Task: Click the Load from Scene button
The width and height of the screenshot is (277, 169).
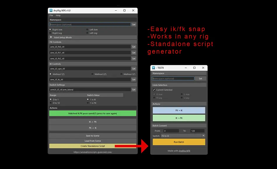Action: click(x=92, y=141)
